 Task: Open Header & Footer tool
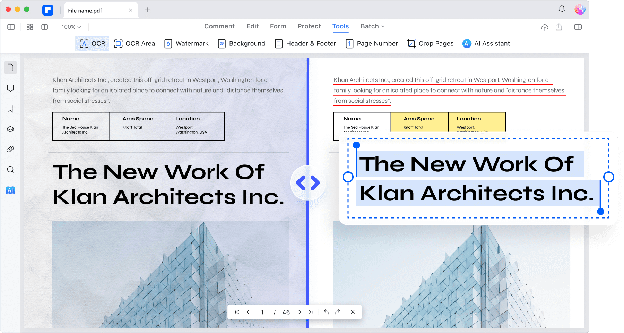tap(305, 44)
